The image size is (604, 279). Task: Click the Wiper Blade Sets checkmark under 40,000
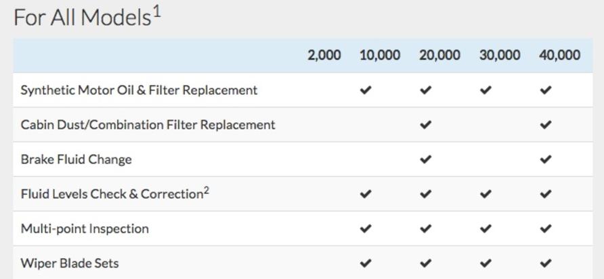click(x=546, y=263)
